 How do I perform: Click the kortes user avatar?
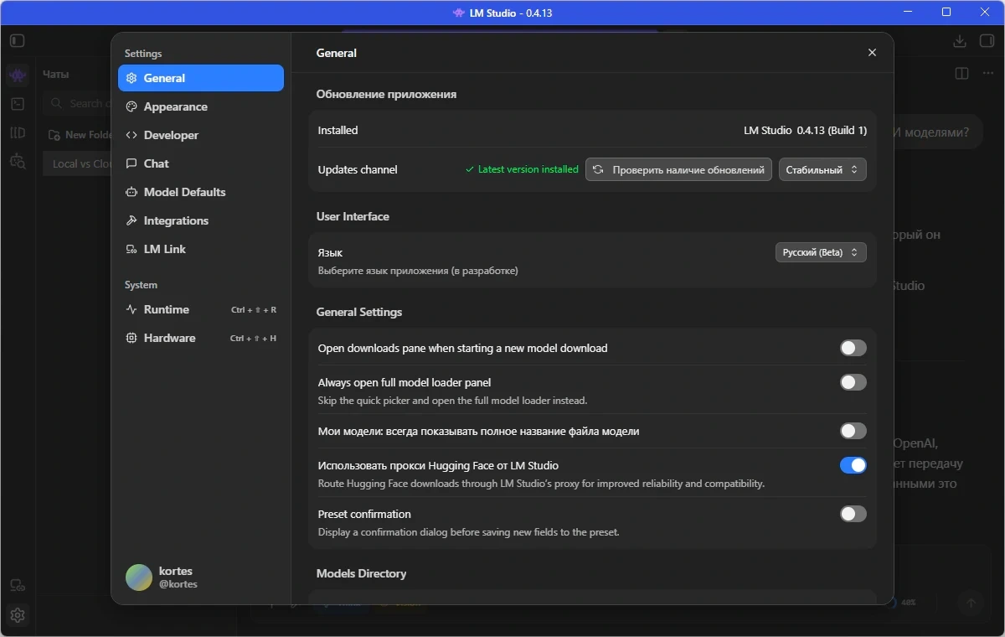(139, 577)
